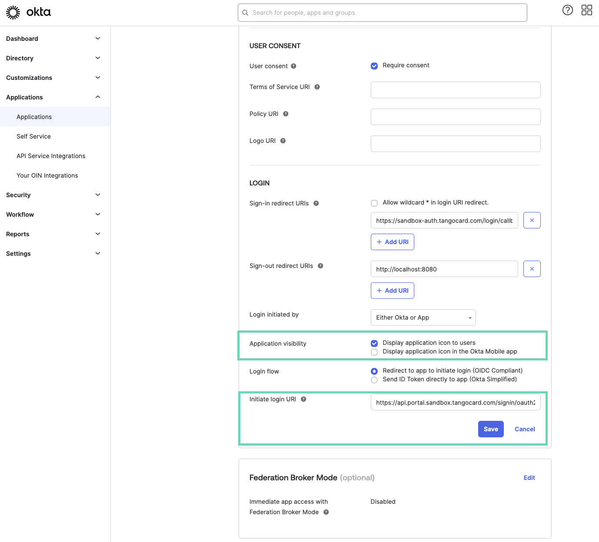
Task: Focus the people, apps and groups search box
Action: [383, 13]
